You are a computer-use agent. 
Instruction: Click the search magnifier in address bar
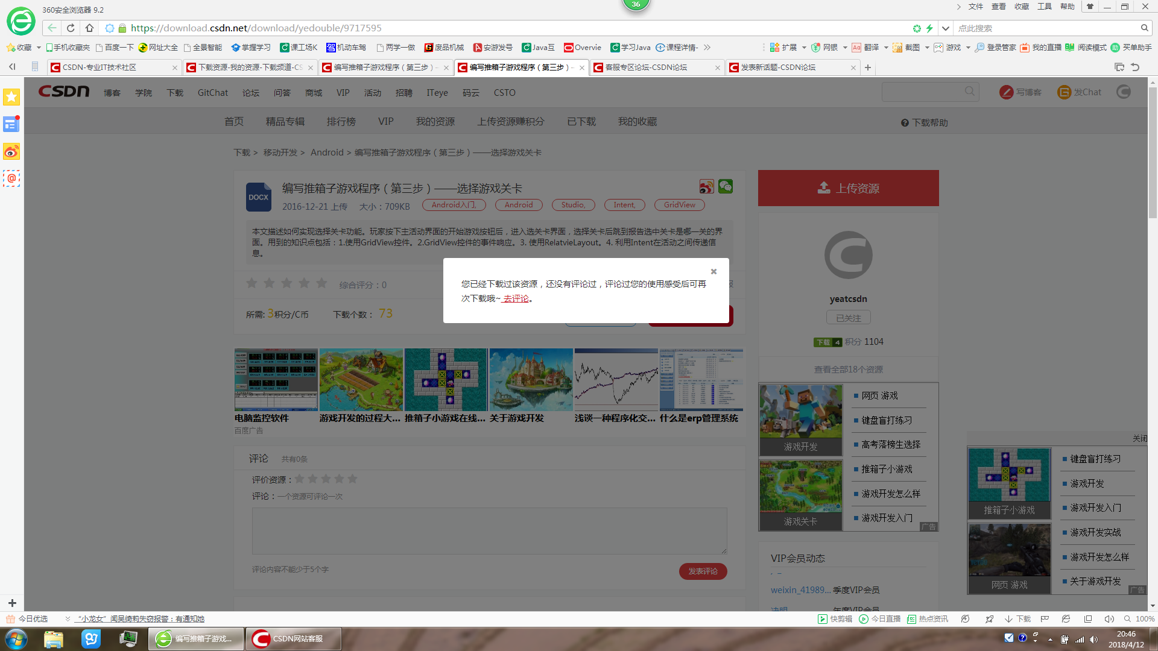point(1144,28)
